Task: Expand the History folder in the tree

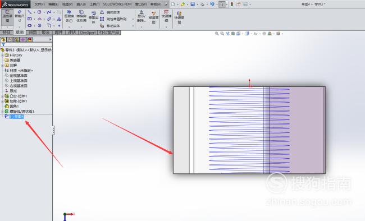Action: [3, 55]
